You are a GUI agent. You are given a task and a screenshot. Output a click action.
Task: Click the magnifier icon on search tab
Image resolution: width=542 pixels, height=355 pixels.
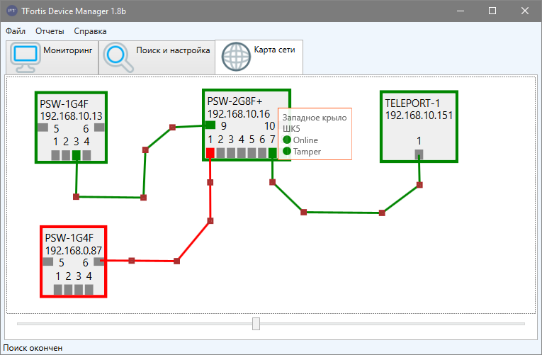pos(118,57)
